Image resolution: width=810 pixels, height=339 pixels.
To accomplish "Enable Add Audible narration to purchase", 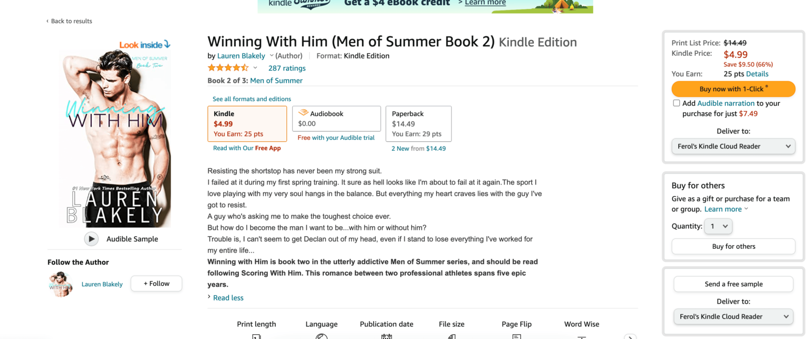I will (677, 103).
